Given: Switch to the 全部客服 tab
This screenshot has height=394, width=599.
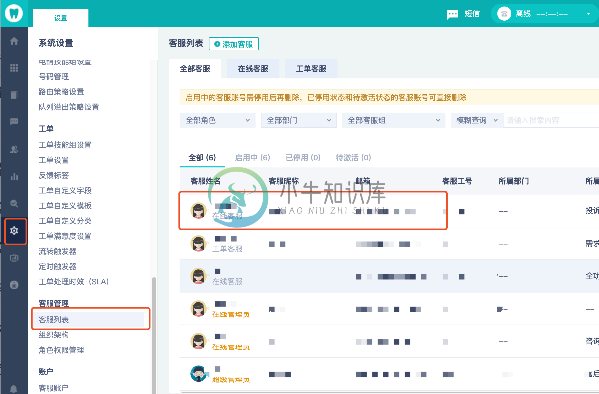Looking at the screenshot, I should click(195, 69).
